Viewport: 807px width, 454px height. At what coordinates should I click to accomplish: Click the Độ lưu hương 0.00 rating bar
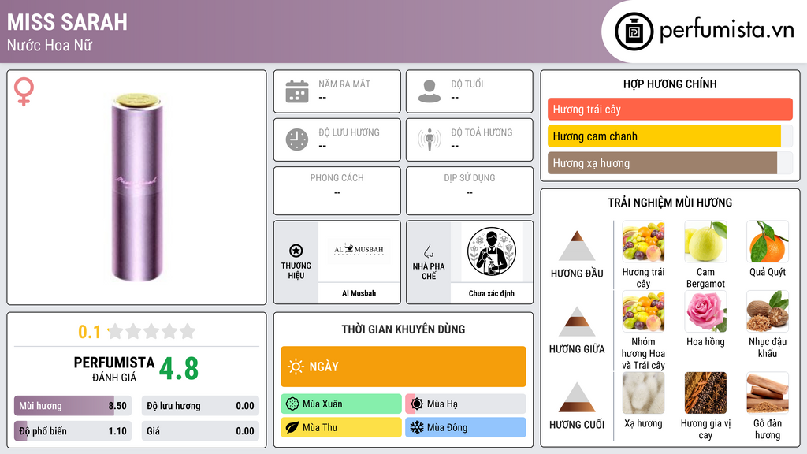click(x=200, y=406)
